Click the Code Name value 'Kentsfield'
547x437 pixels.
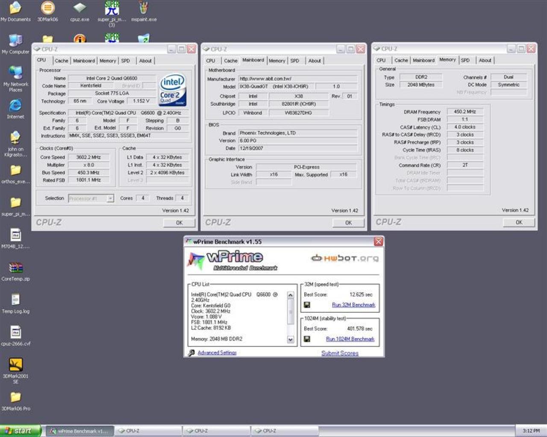91,86
